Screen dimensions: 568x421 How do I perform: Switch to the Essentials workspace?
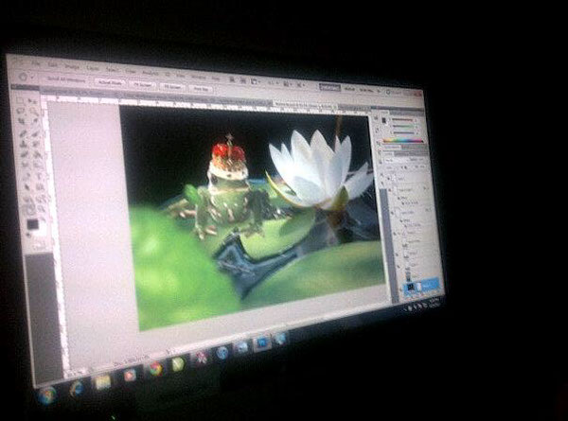point(329,87)
